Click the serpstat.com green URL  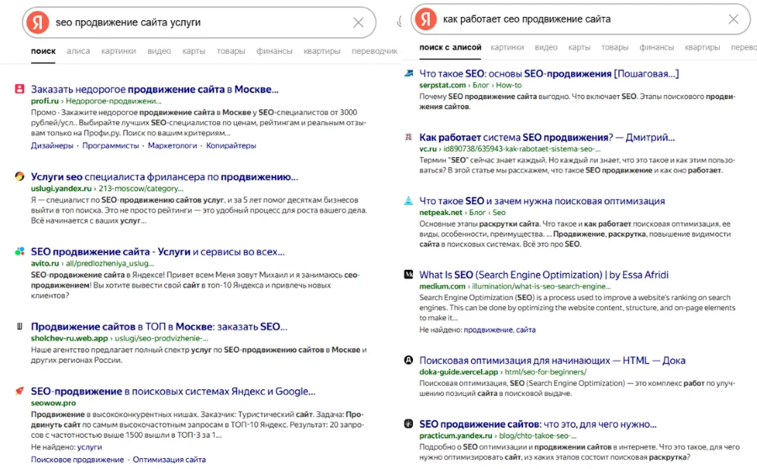pos(442,85)
